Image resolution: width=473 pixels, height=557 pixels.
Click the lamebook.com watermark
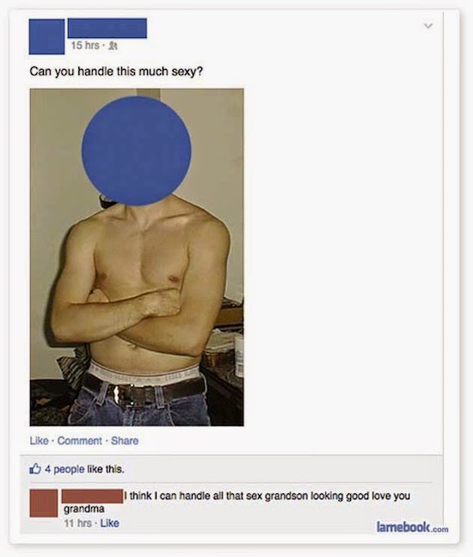[x=412, y=527]
